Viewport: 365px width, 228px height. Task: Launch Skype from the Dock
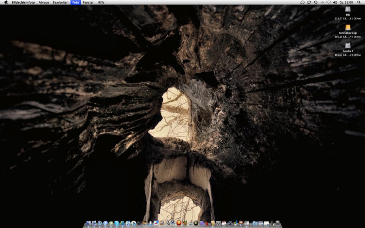pyautogui.click(x=117, y=223)
